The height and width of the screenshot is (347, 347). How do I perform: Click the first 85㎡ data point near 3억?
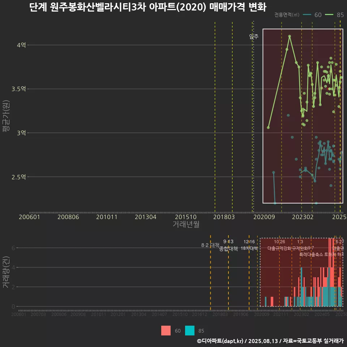coord(268,128)
